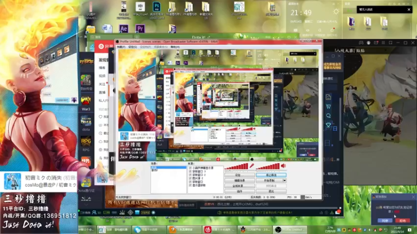Click the 全域来源 button in OBS
417x234 pixels.
coord(239,186)
